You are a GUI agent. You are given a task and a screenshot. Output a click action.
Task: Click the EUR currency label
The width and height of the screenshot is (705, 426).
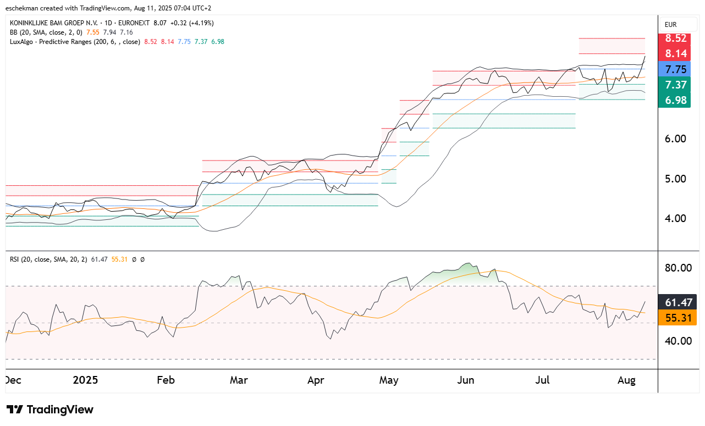point(670,25)
